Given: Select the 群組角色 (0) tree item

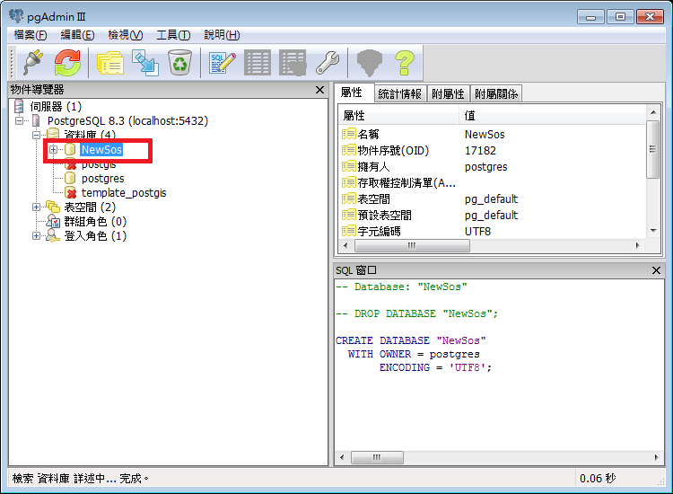Looking at the screenshot, I should (95, 221).
